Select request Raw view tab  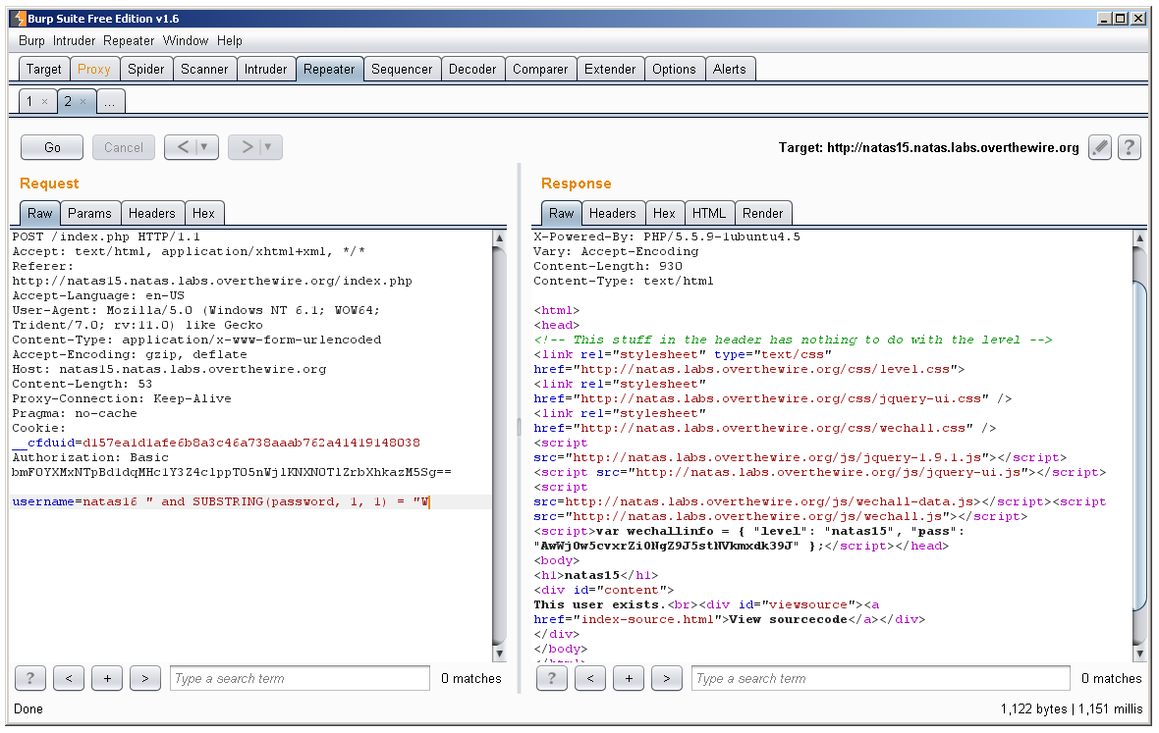point(40,213)
